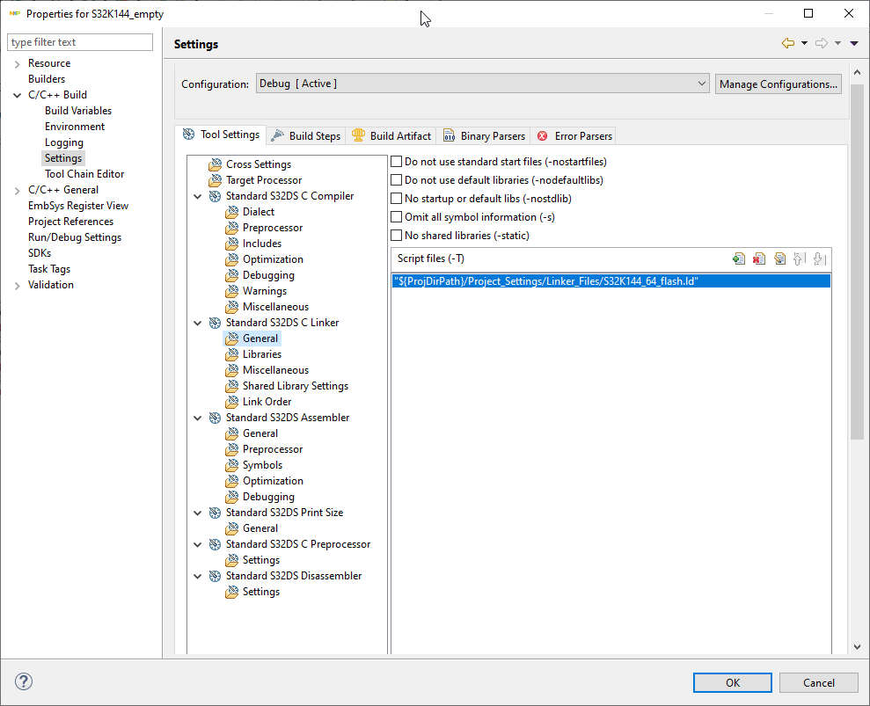Screen dimensions: 870x706
Task: Click the OK button
Action: 733,683
